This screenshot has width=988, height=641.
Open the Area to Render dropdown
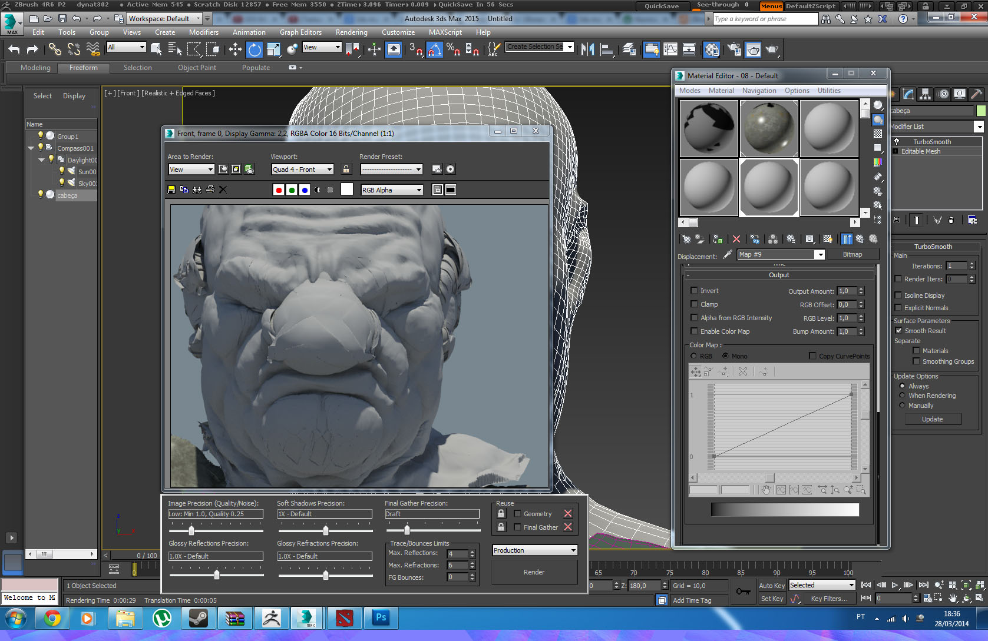191,170
